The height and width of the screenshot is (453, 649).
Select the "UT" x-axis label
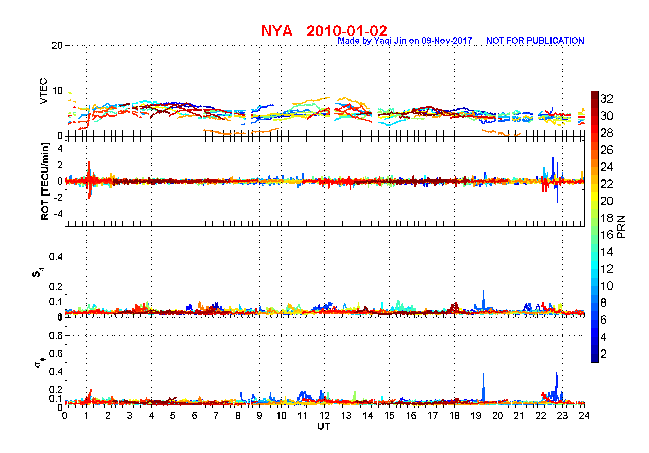coord(324,426)
